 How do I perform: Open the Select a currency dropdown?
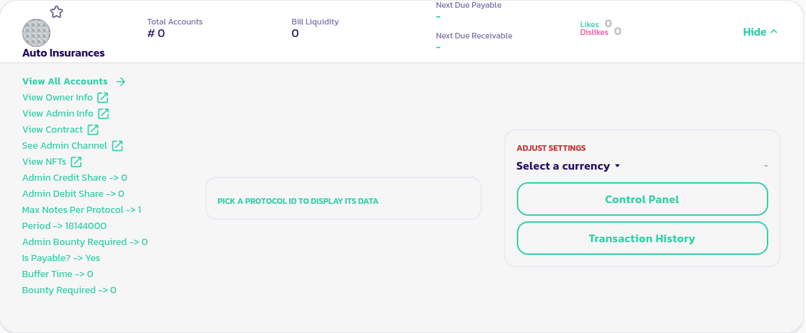pyautogui.click(x=568, y=166)
